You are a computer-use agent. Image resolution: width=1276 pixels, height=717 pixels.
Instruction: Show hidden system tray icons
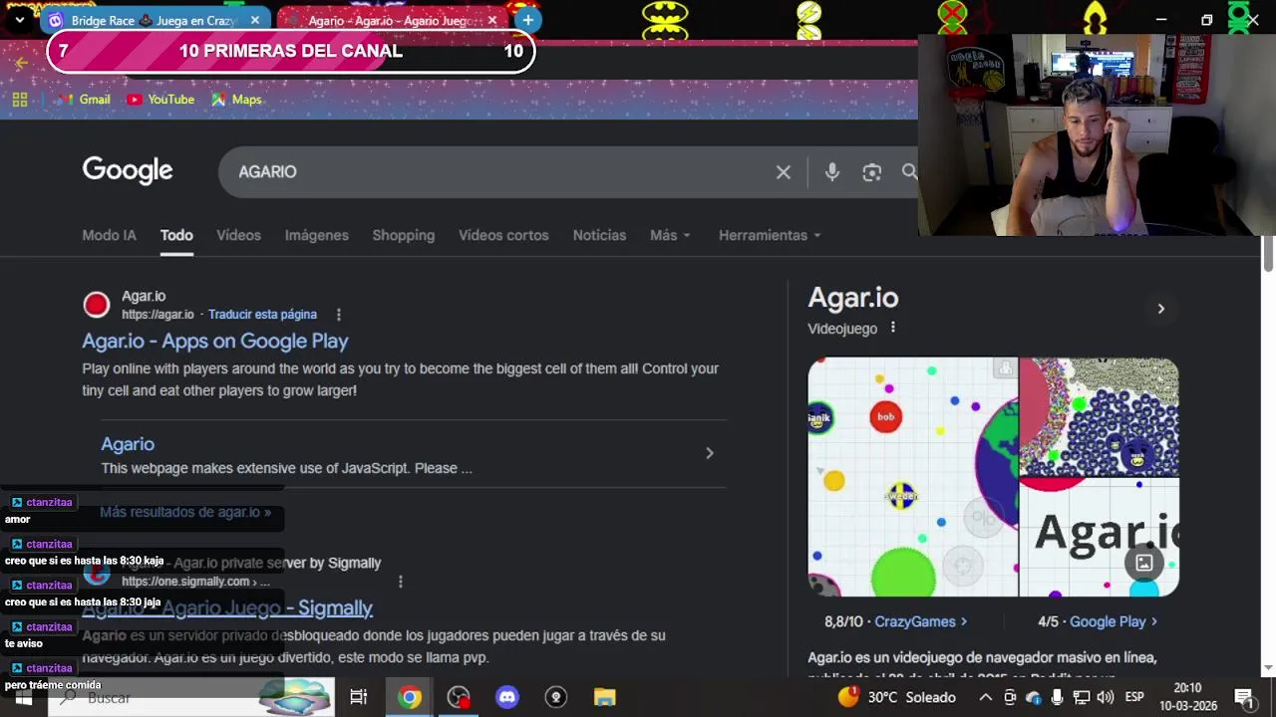pos(985,697)
